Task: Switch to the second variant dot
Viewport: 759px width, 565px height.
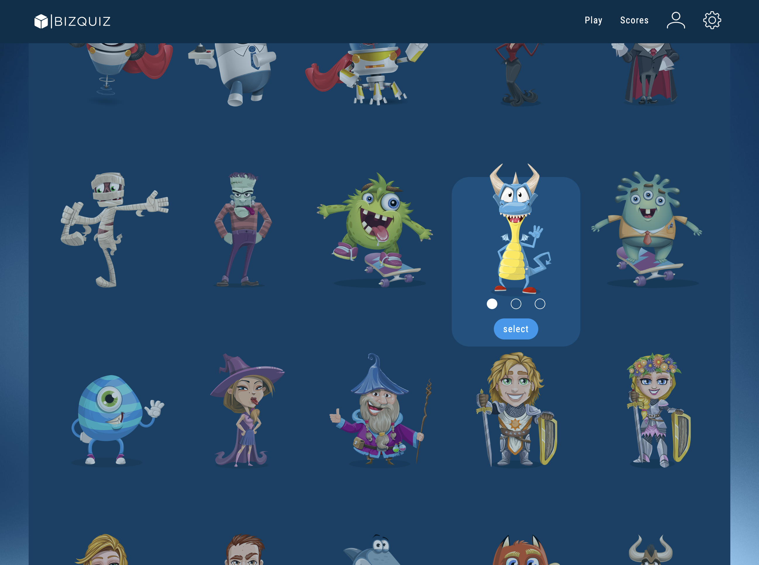Action: coord(516,304)
